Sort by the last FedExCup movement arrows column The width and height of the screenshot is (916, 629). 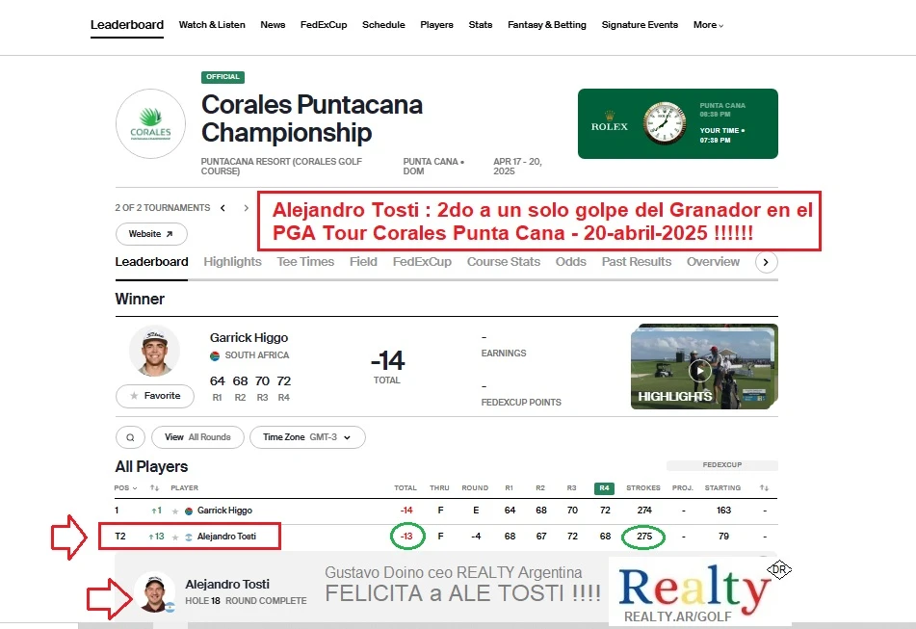click(764, 488)
